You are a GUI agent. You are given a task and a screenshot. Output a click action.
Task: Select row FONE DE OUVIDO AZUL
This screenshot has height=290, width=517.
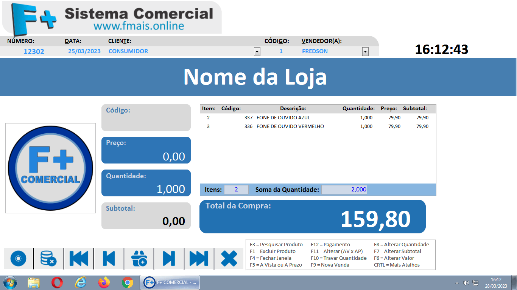click(318, 118)
